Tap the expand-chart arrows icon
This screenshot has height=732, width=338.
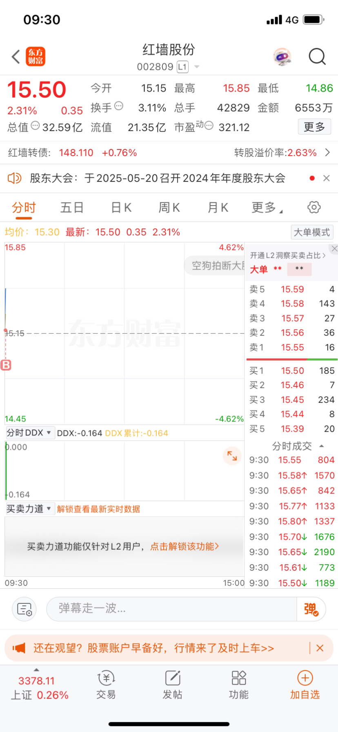[232, 455]
